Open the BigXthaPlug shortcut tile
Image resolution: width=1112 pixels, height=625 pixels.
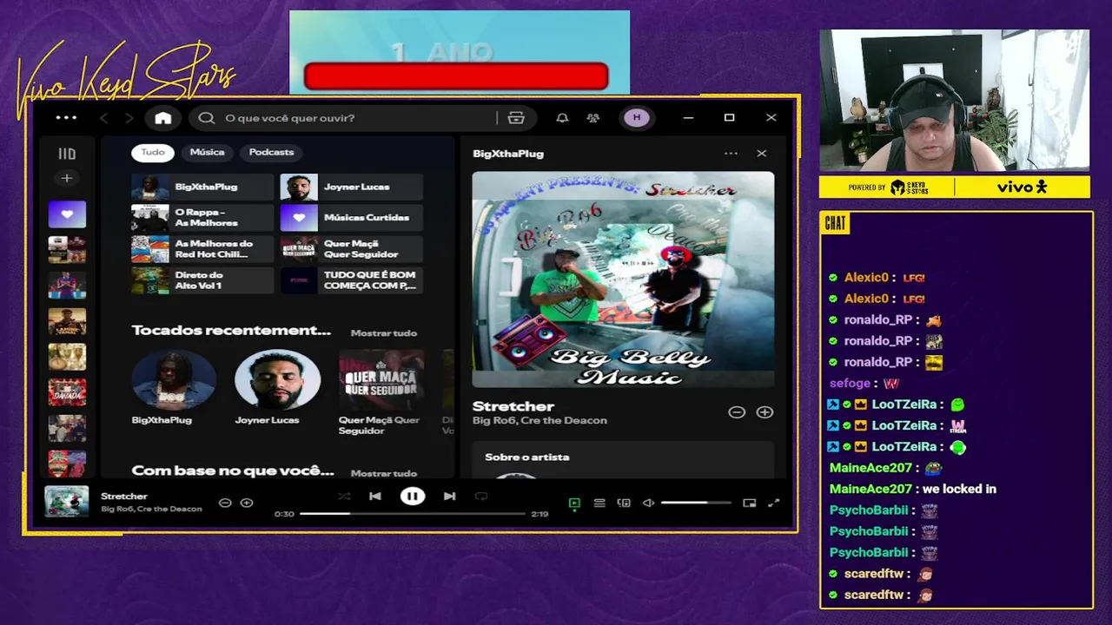coord(202,187)
